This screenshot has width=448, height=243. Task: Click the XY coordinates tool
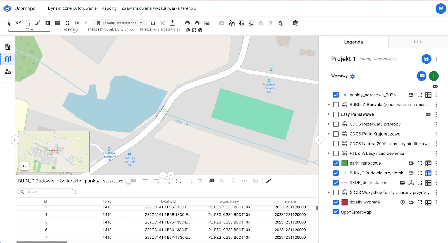point(18,23)
